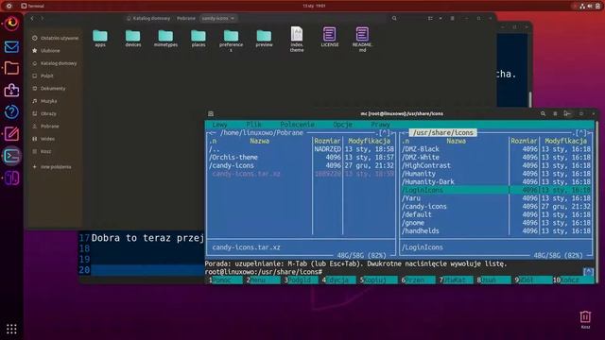Viewport: 605px width, 340px height.
Task: Open the Kosz trash desktop icon
Action: pos(585,319)
